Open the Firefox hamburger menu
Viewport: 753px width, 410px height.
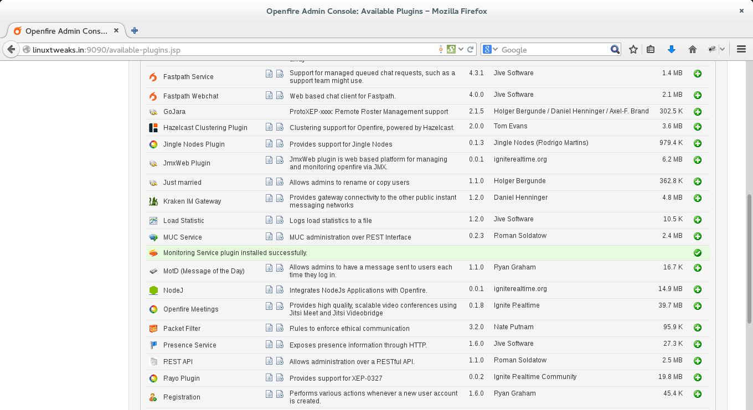(x=742, y=49)
